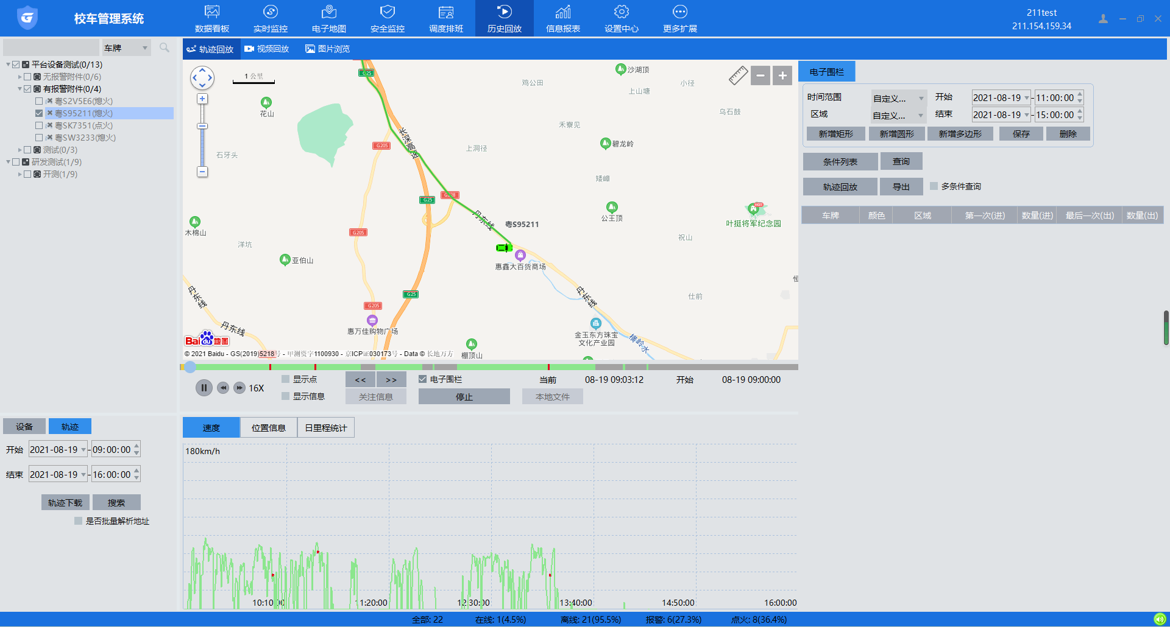Pause the track playback
Viewport: 1170px width, 627px height.
pyautogui.click(x=204, y=388)
